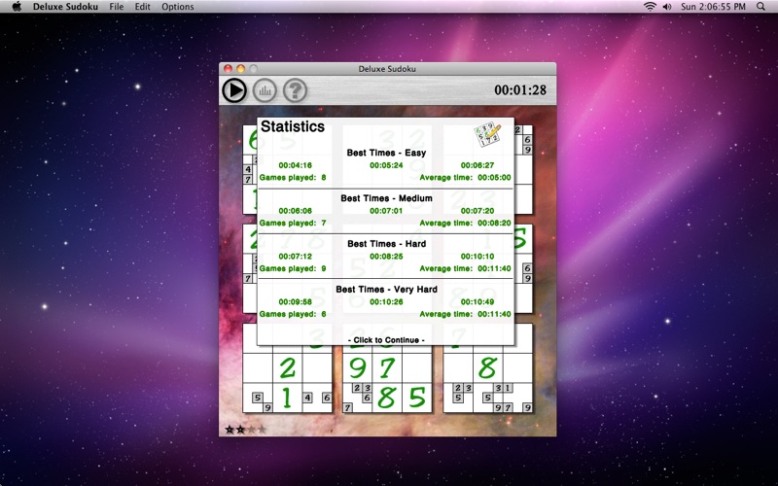
Task: Click the Hard time 00:10:10
Action: click(x=477, y=257)
